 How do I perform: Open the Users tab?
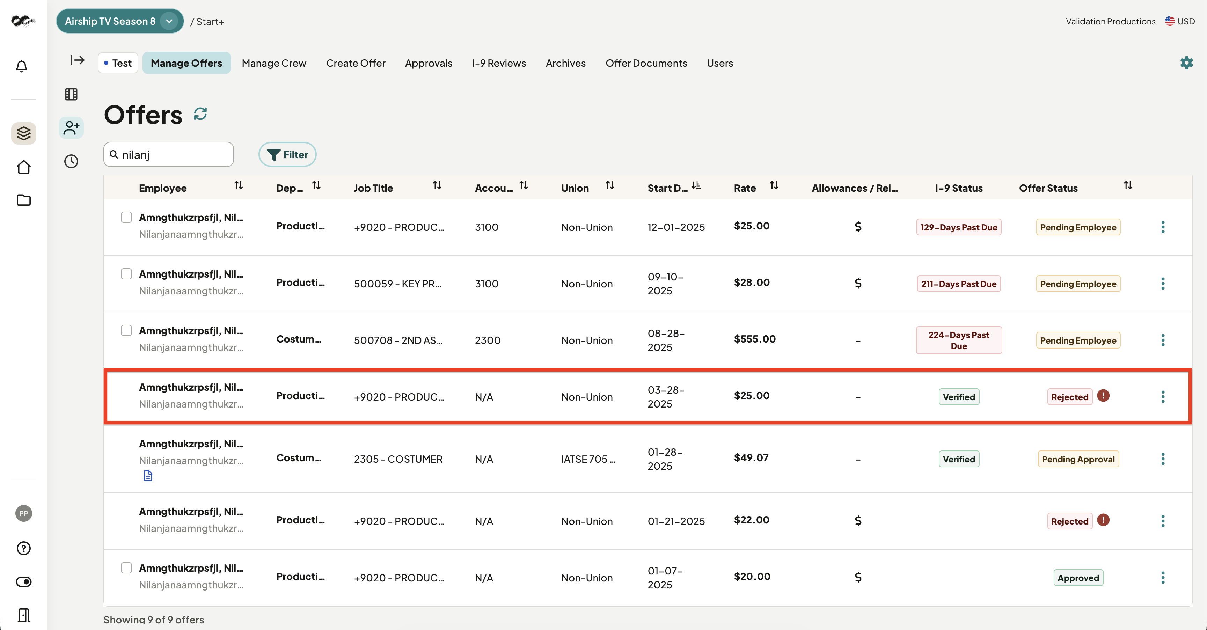(720, 63)
